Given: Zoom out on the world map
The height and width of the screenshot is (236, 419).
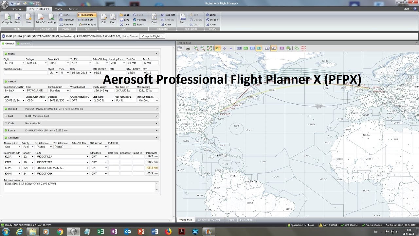Looking at the screenshot, I should pos(203,48).
